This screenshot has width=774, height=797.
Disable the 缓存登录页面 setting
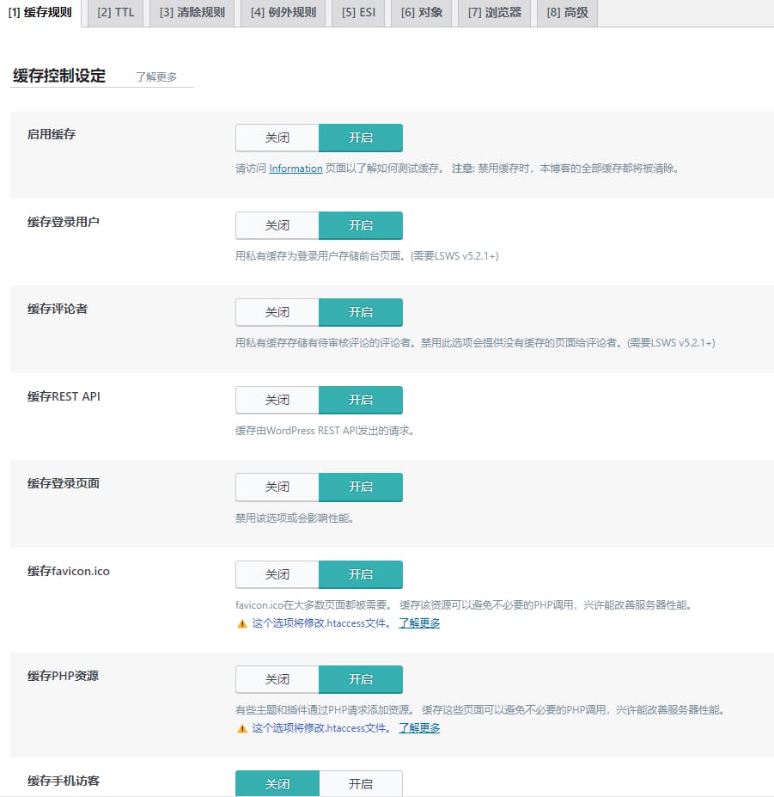(x=277, y=487)
